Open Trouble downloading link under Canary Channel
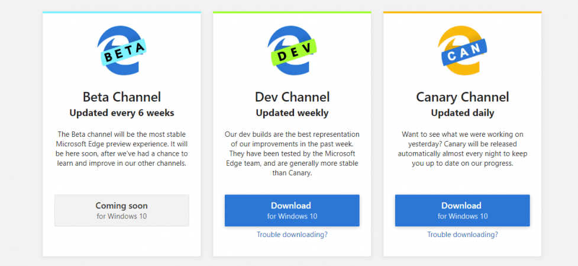 click(462, 234)
